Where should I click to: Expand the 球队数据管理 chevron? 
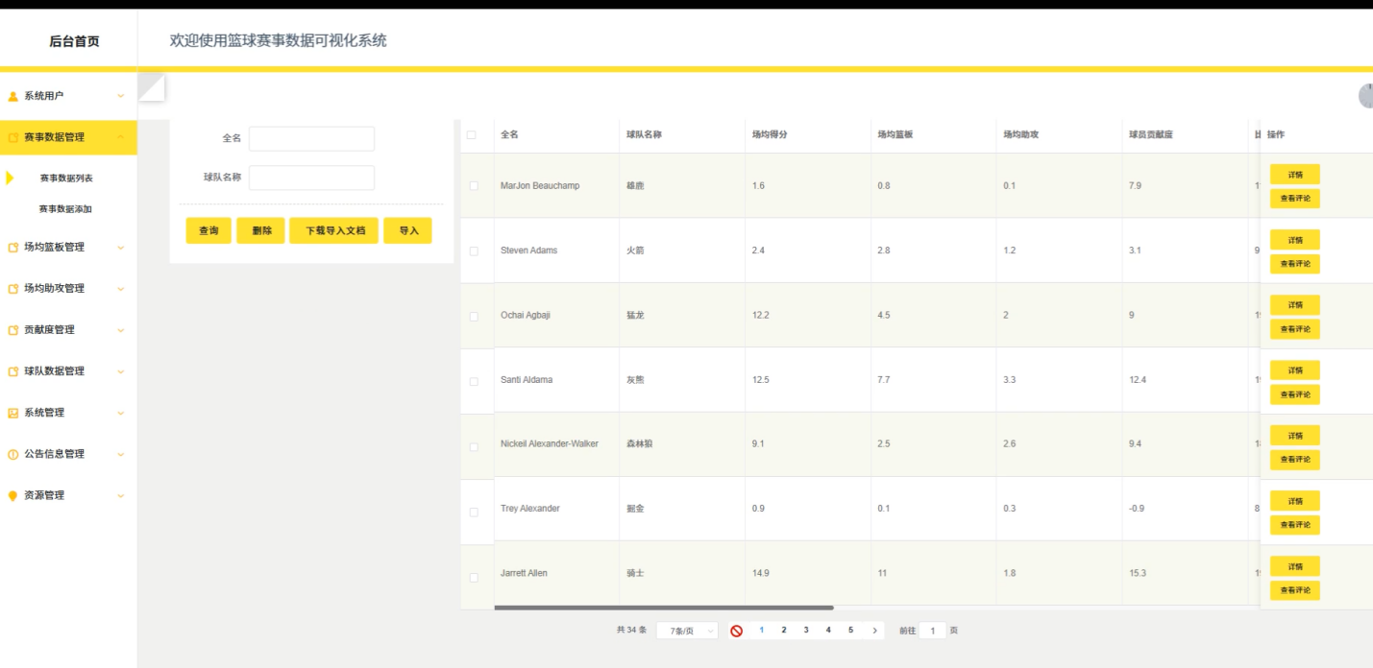pos(121,371)
